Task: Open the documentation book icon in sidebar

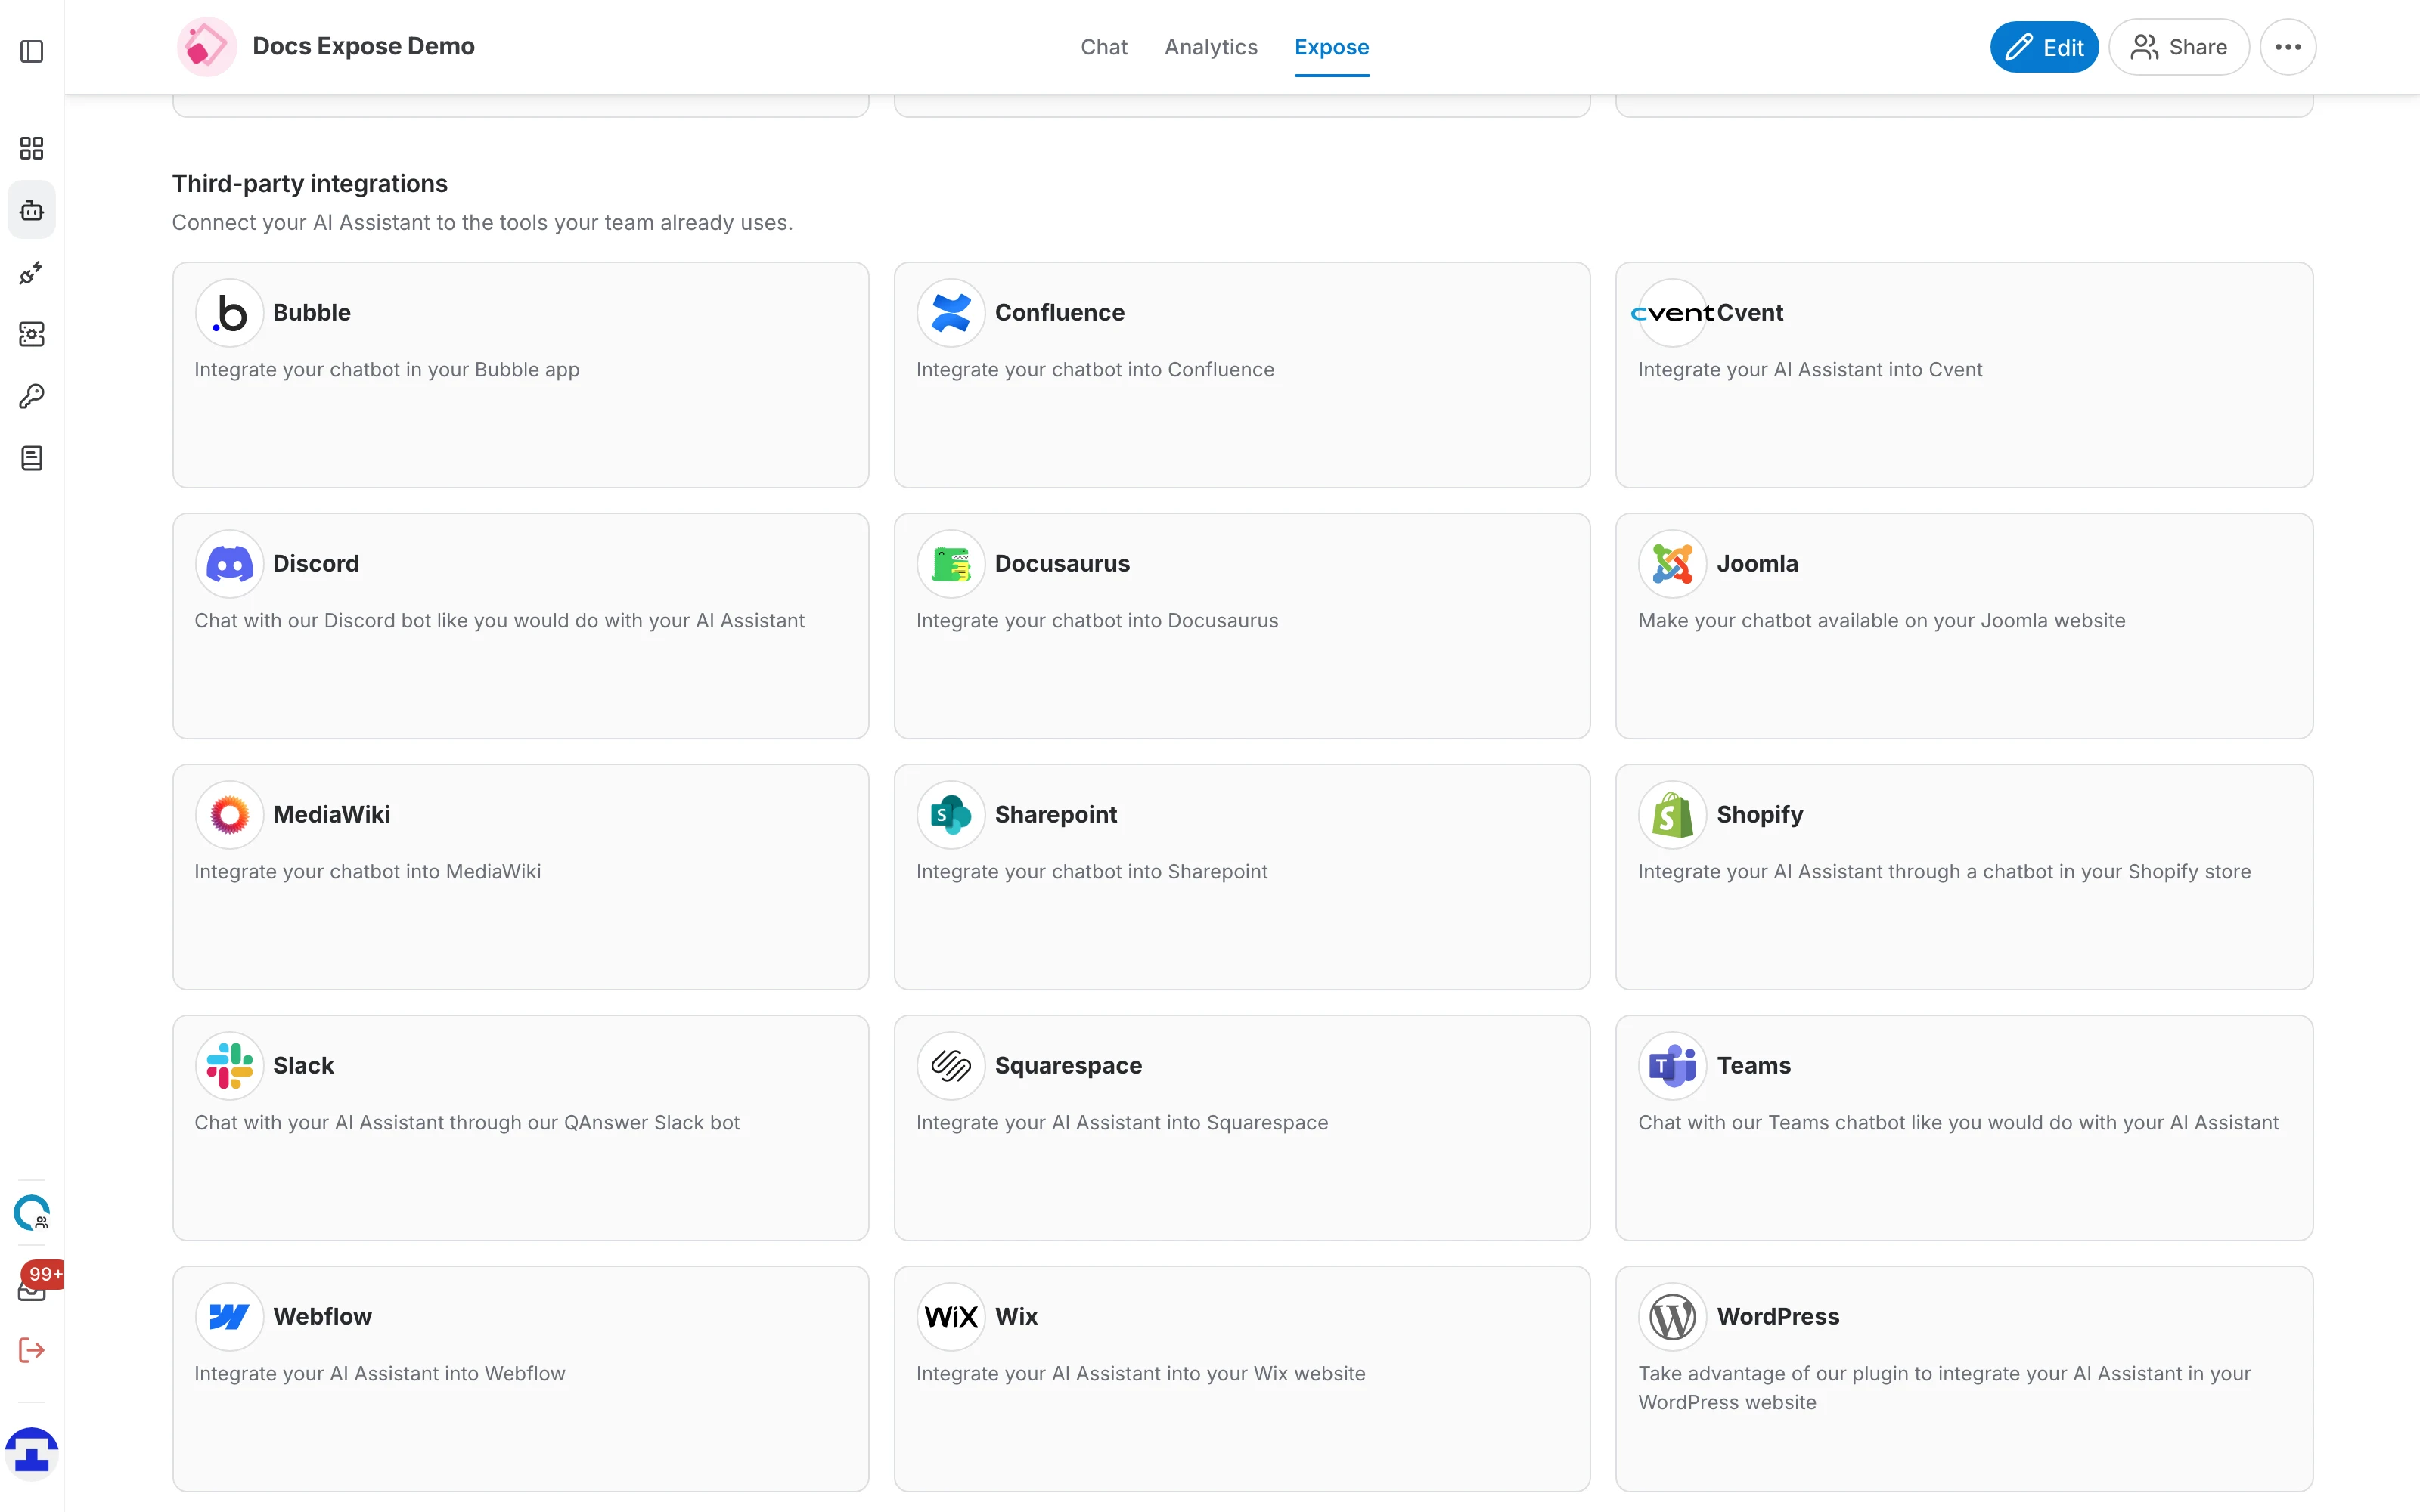Action: pyautogui.click(x=32, y=458)
